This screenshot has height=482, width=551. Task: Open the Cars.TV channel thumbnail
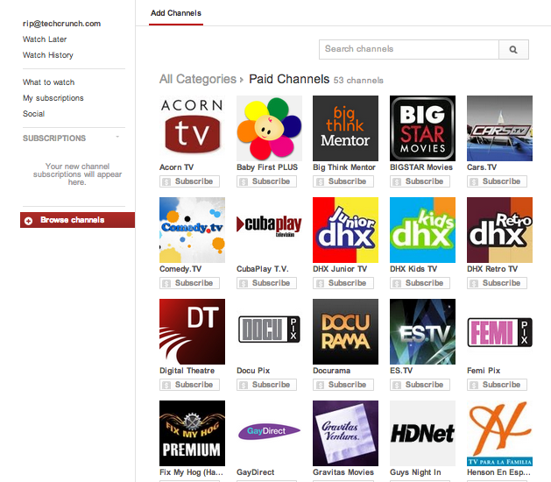coord(499,128)
